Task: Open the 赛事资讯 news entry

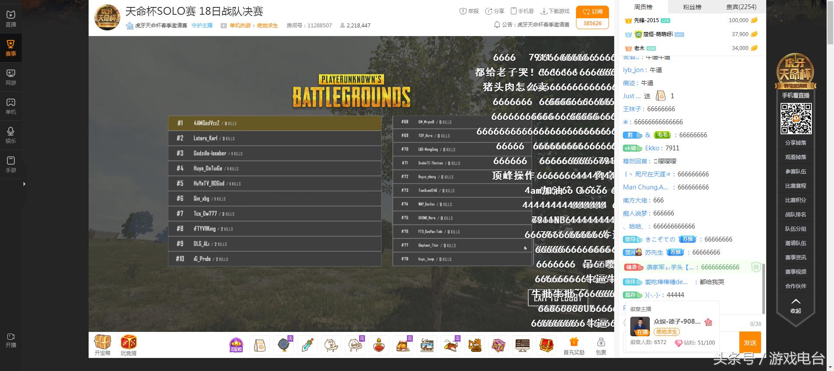Action: 796,258
